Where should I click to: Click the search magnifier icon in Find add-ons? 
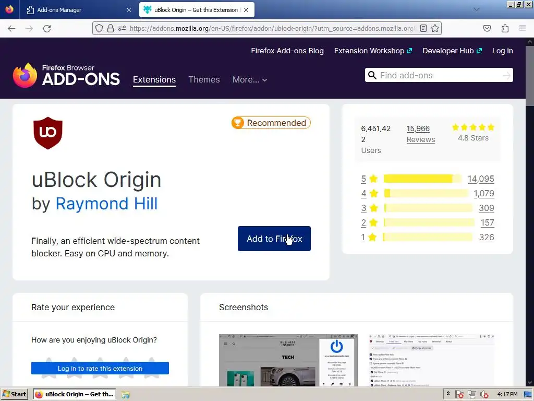pyautogui.click(x=372, y=75)
